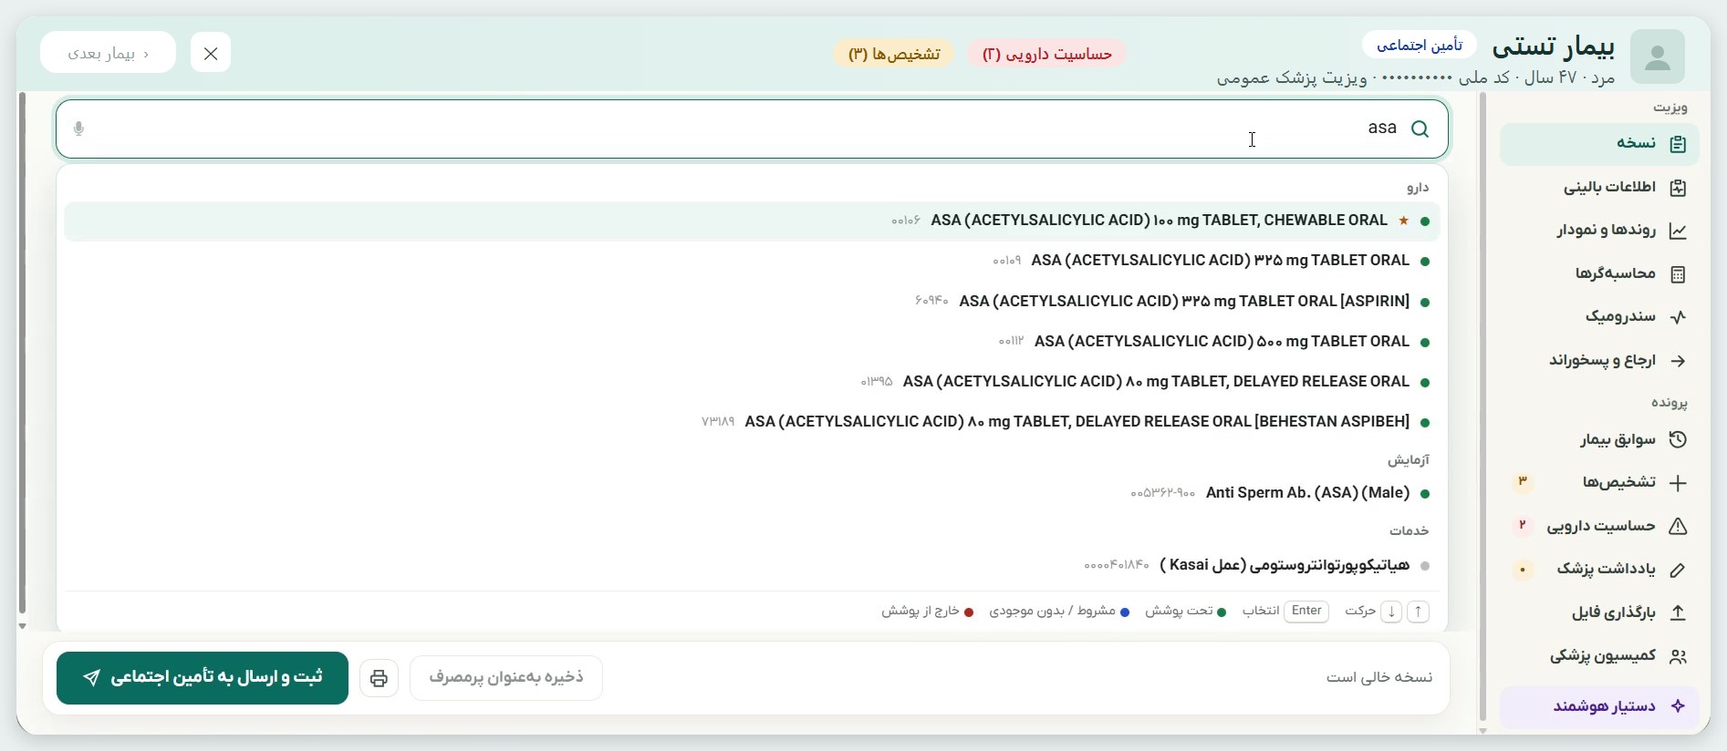Viewport: 1727px width, 751px height.
Task: Click ذخیره به‌عنوان پرمصرف button
Action: pyautogui.click(x=506, y=678)
